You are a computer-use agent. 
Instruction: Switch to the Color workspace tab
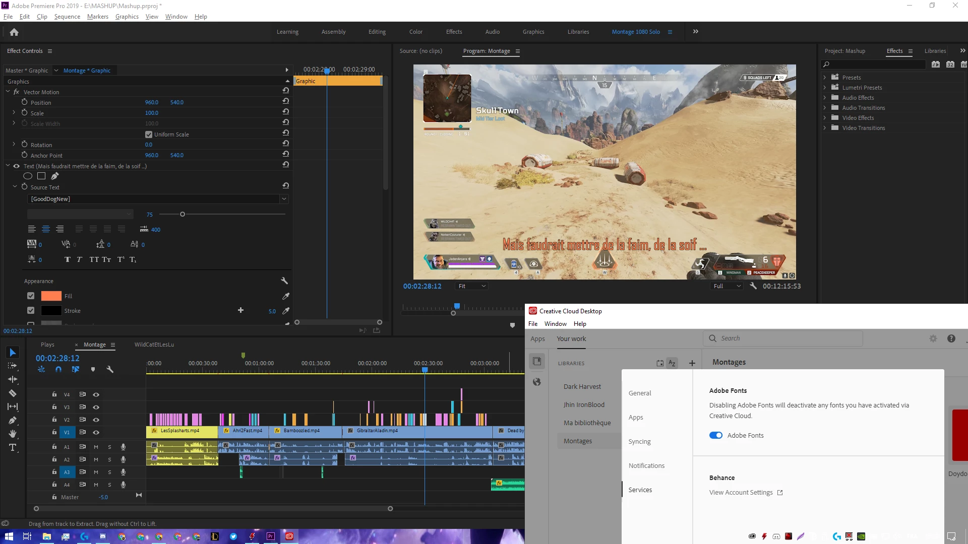pos(415,32)
